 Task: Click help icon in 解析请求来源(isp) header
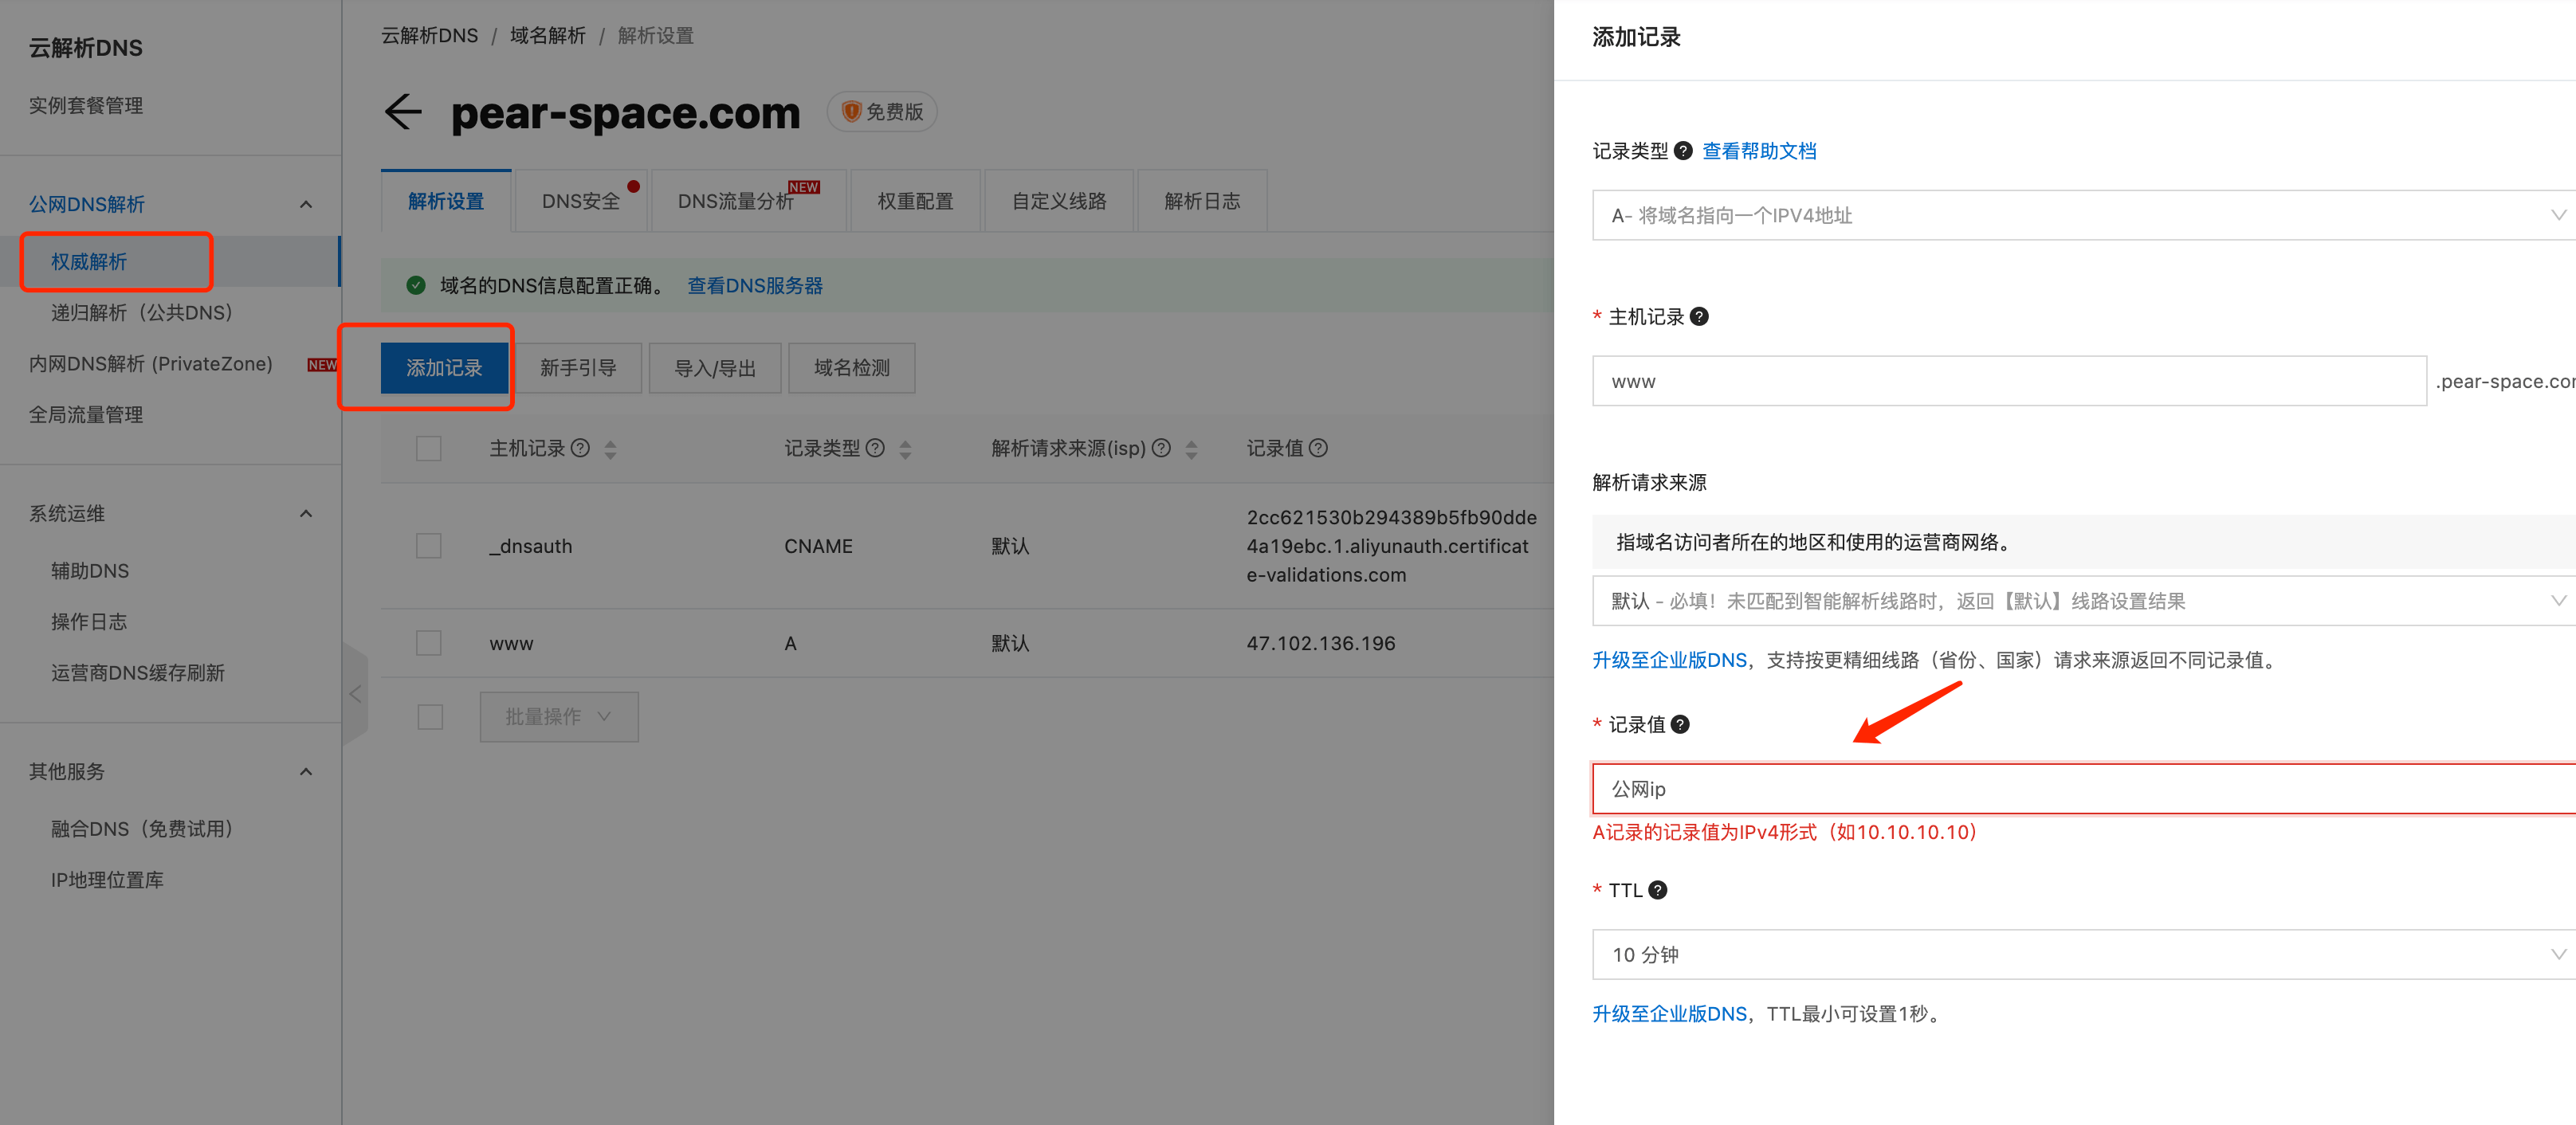[x=1161, y=448]
